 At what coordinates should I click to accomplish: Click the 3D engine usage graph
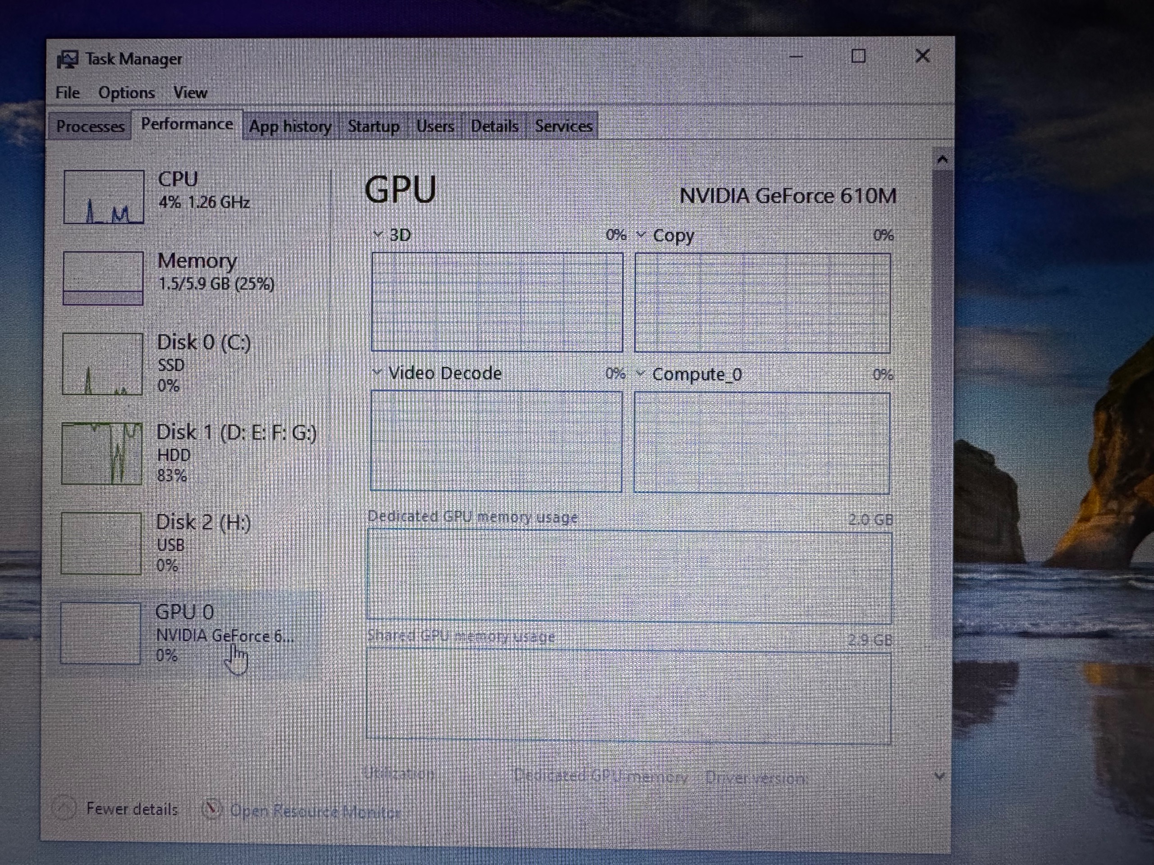click(x=497, y=302)
